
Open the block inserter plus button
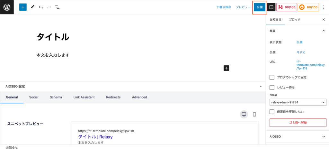[x=23, y=7]
